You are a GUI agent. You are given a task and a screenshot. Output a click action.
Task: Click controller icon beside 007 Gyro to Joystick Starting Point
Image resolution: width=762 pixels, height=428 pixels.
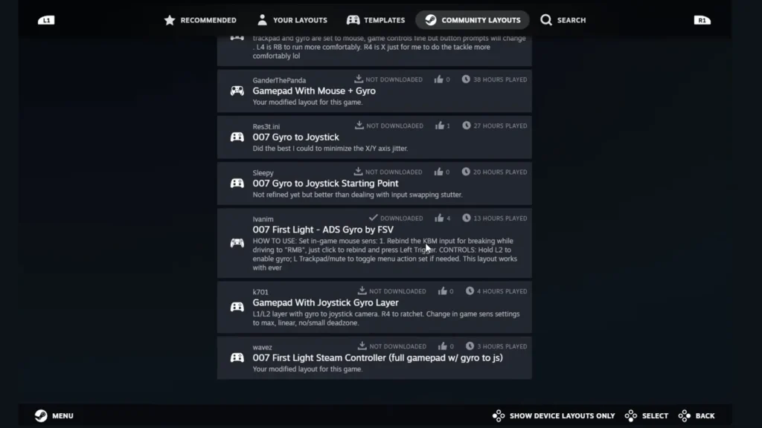pyautogui.click(x=237, y=183)
